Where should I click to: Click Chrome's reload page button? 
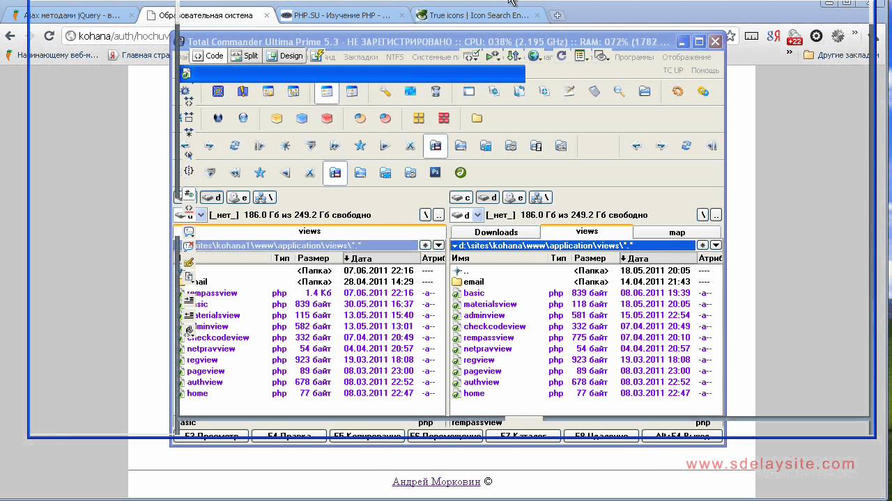49,36
